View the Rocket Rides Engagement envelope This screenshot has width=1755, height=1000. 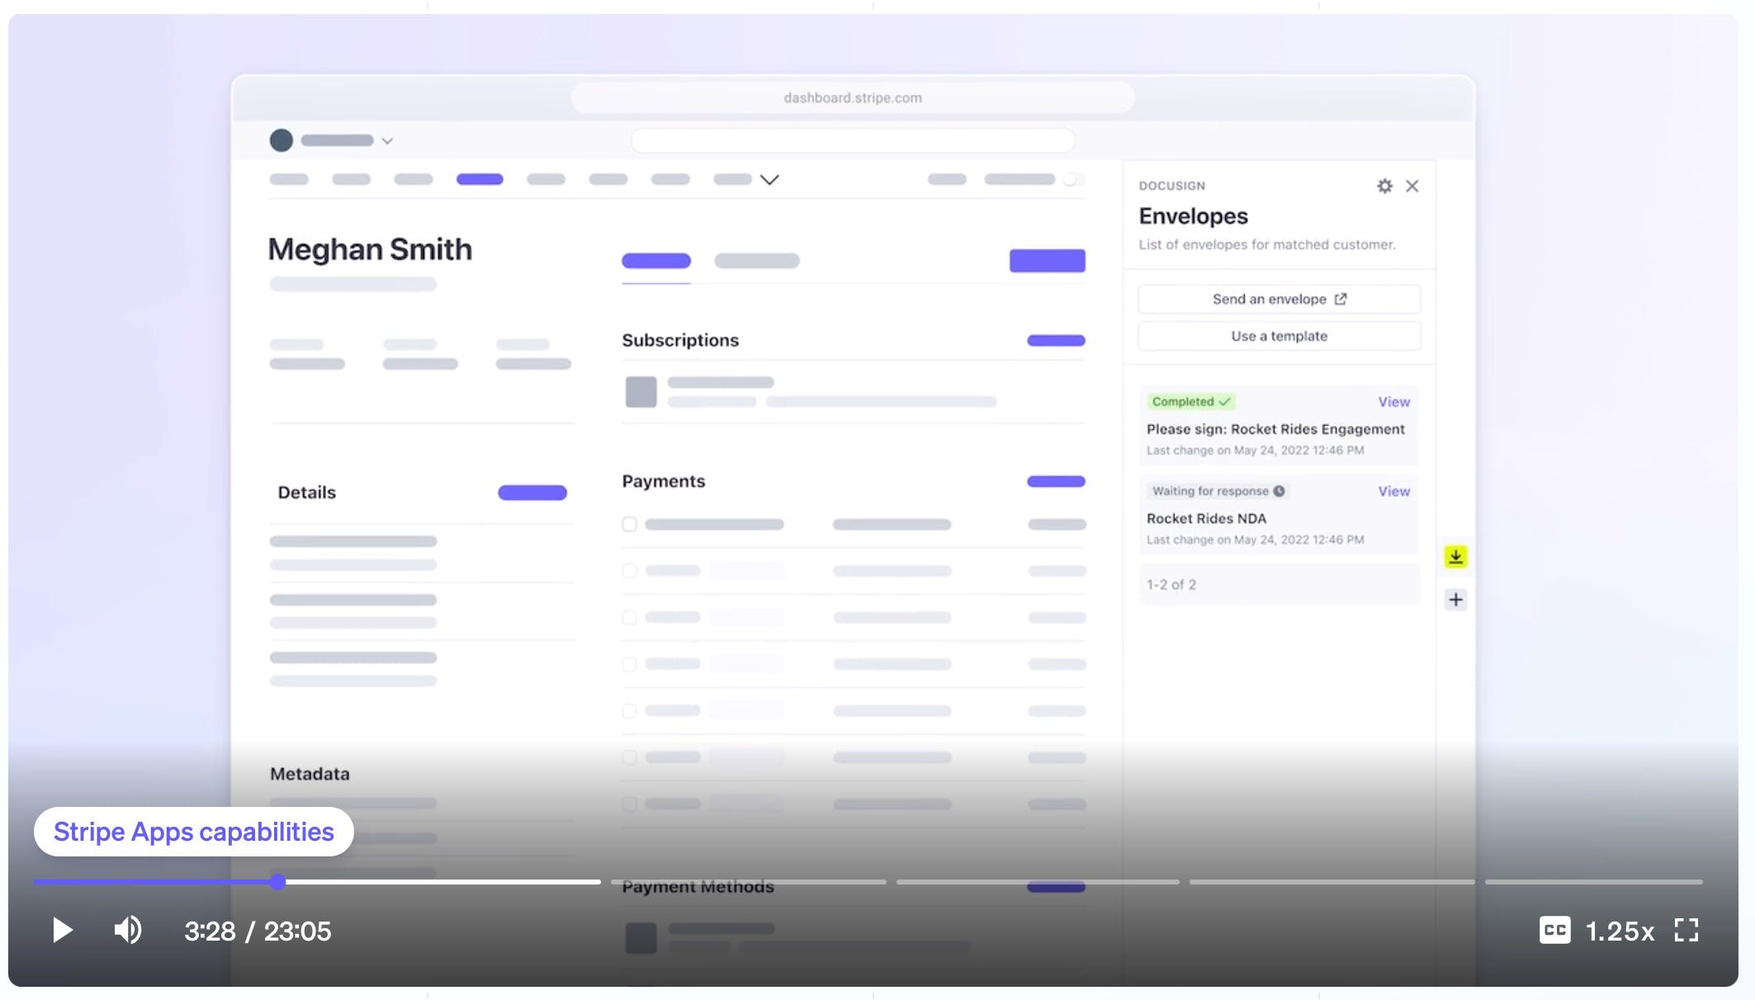(x=1393, y=402)
